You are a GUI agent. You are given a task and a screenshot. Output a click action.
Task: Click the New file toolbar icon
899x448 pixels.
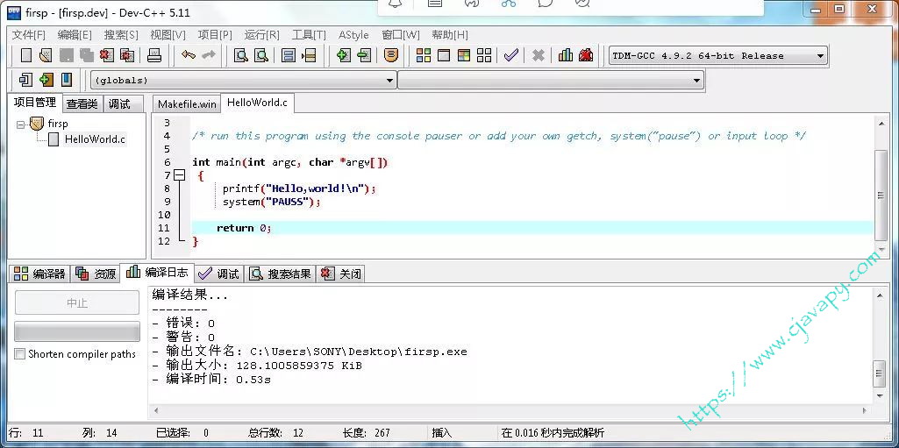(25, 55)
